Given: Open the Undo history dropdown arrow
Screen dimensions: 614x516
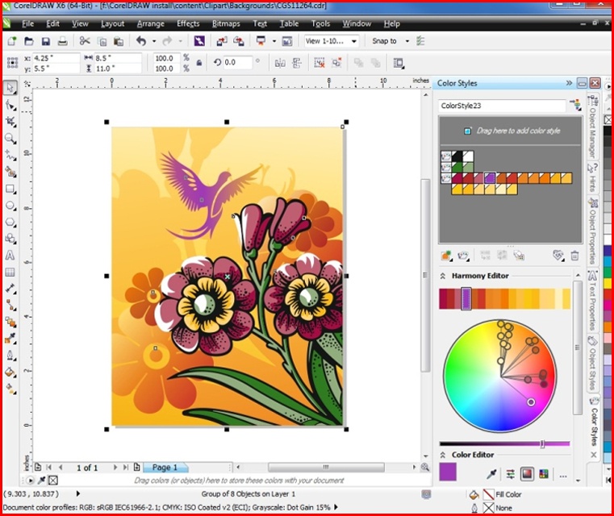Looking at the screenshot, I should [x=154, y=40].
